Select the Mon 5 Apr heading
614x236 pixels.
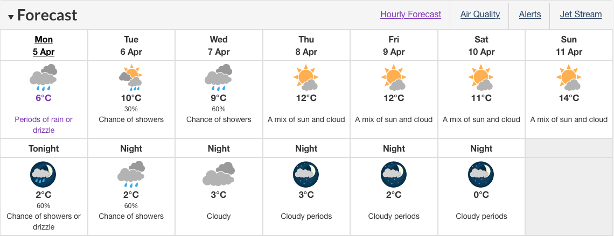(44, 45)
